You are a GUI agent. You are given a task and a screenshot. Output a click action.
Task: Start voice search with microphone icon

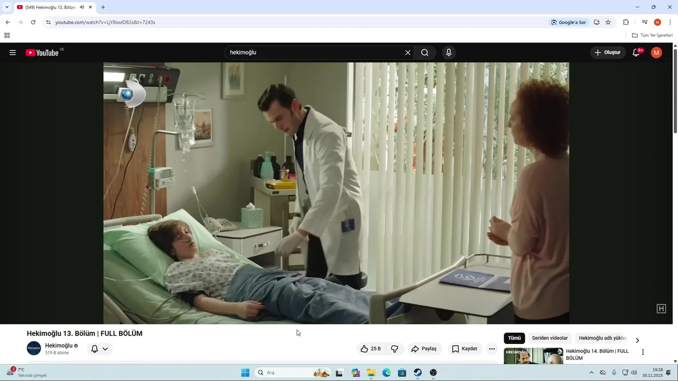(449, 52)
